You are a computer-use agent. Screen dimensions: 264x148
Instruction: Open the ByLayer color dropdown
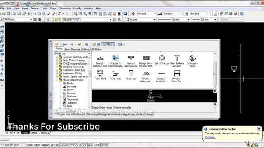pyautogui.click(x=154, y=19)
